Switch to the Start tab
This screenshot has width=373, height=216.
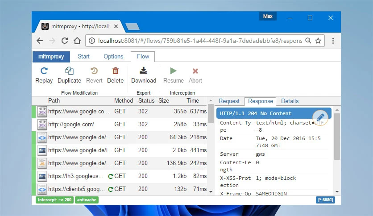(x=83, y=57)
